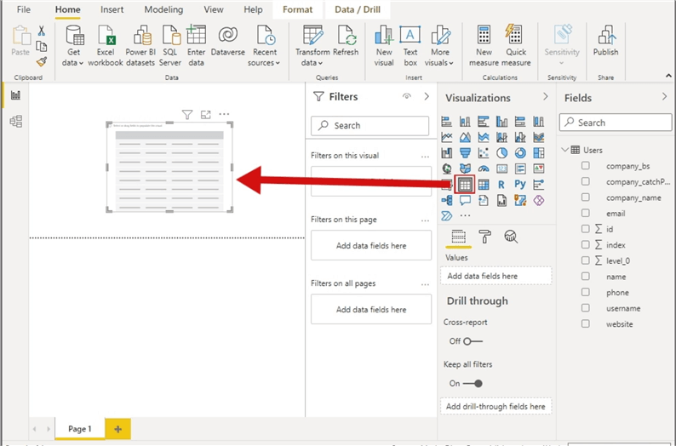Image resolution: width=676 pixels, height=446 pixels.
Task: Click the Dataverse icon in ribbon
Action: [227, 46]
